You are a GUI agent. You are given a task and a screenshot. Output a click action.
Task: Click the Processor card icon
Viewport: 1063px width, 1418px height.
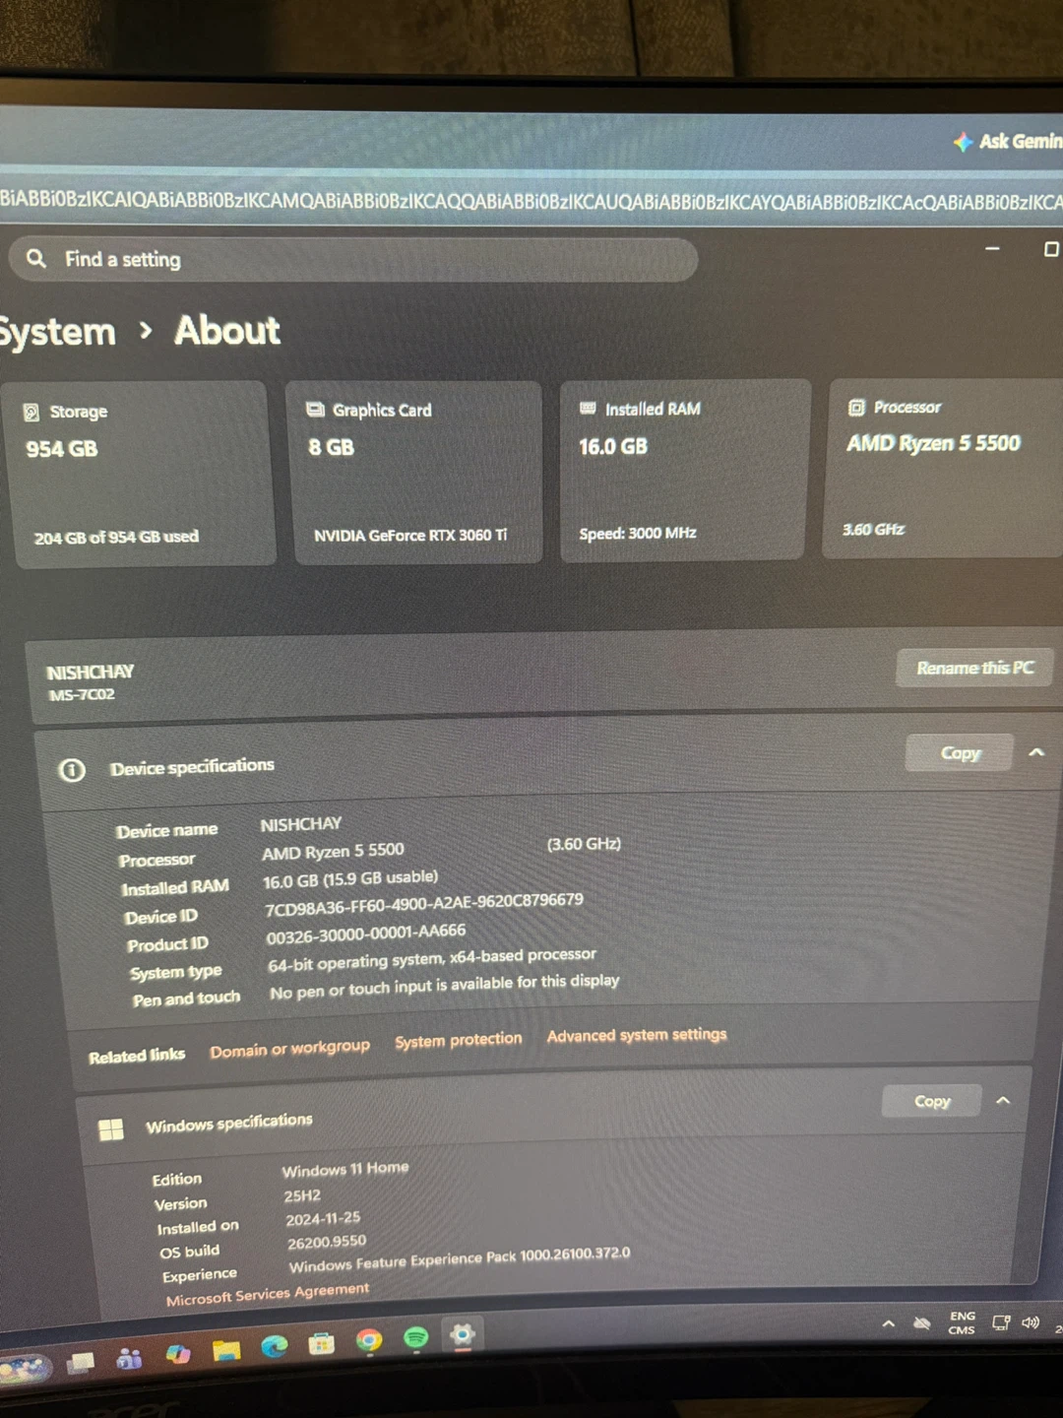click(856, 407)
